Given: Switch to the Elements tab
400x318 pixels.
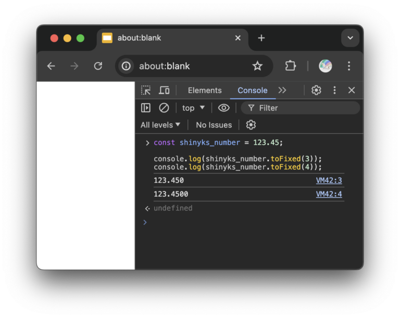Looking at the screenshot, I should 205,90.
